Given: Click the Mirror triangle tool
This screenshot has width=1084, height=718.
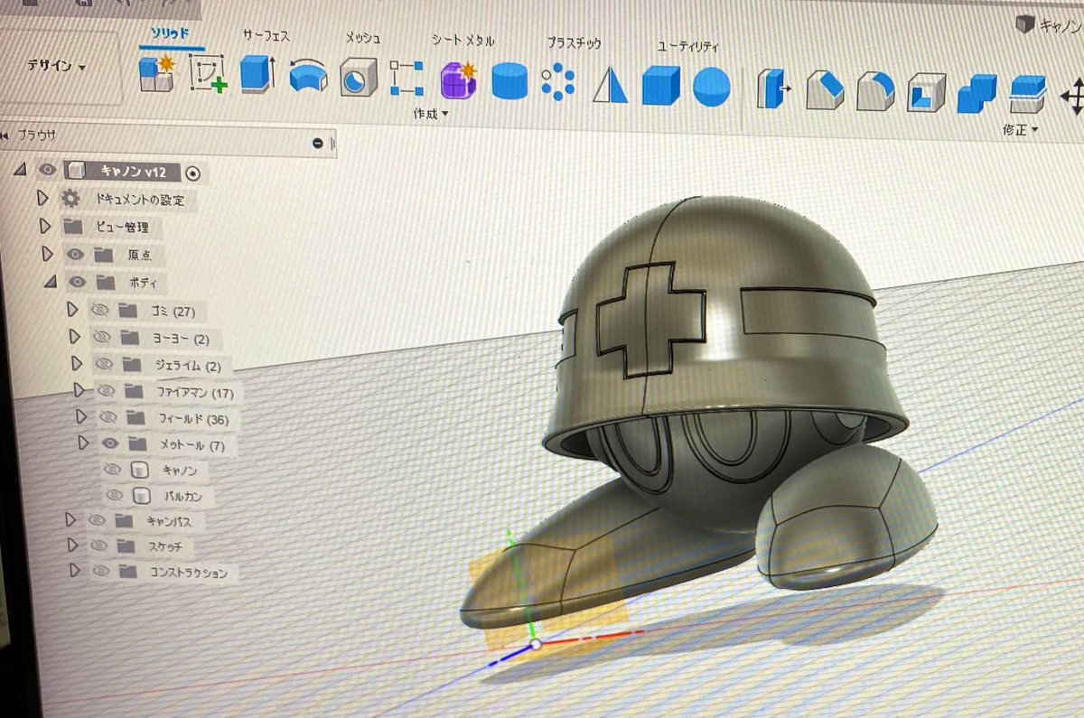Looking at the screenshot, I should click(x=611, y=85).
